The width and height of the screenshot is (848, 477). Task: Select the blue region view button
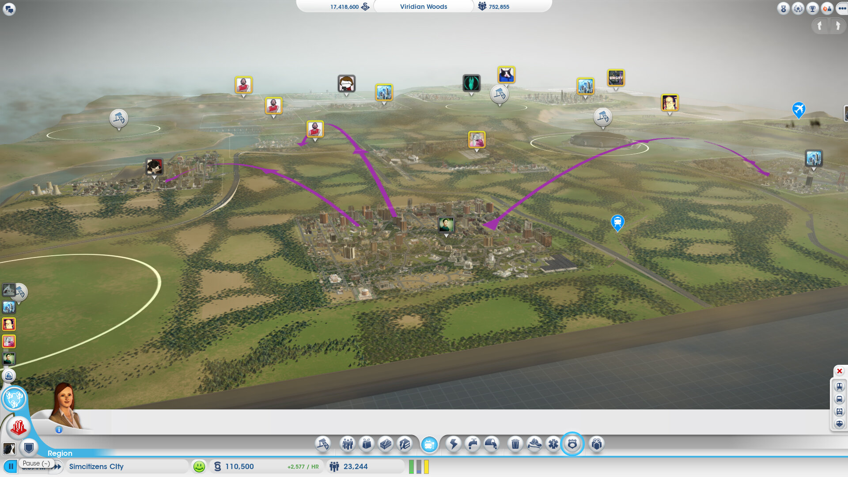tap(14, 399)
